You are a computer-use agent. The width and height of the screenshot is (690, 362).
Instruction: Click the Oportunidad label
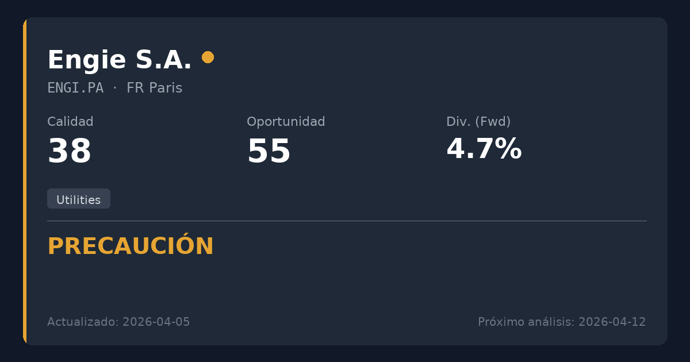pos(286,122)
